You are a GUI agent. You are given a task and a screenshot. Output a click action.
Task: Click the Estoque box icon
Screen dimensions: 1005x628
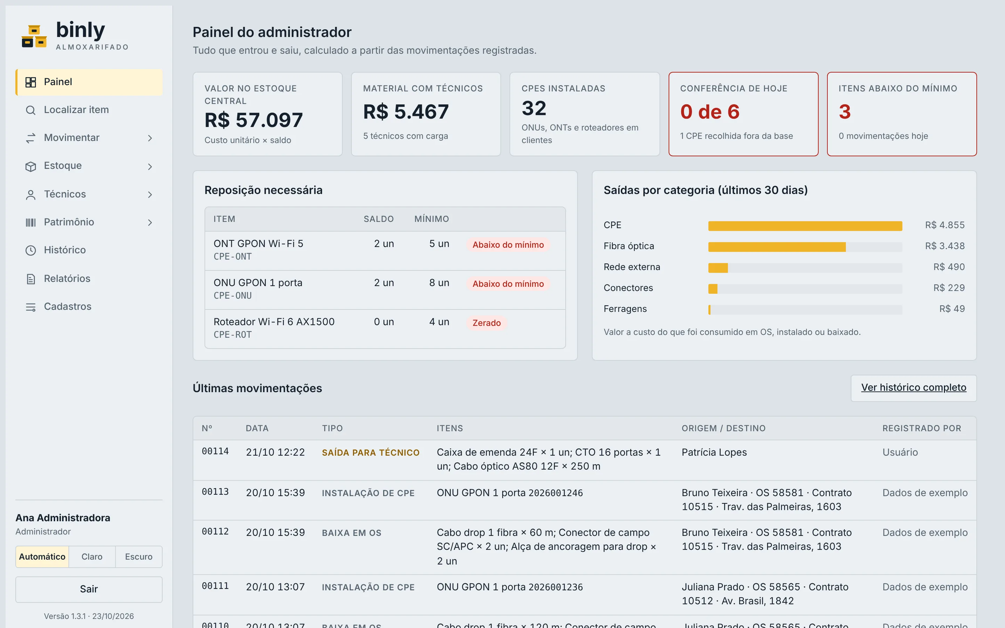click(31, 166)
